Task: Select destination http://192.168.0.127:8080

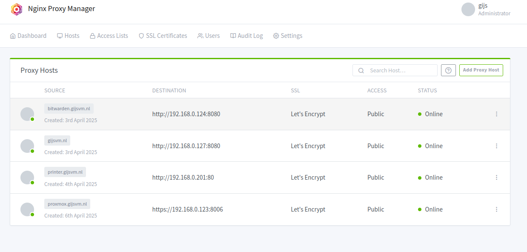Action: pos(186,146)
